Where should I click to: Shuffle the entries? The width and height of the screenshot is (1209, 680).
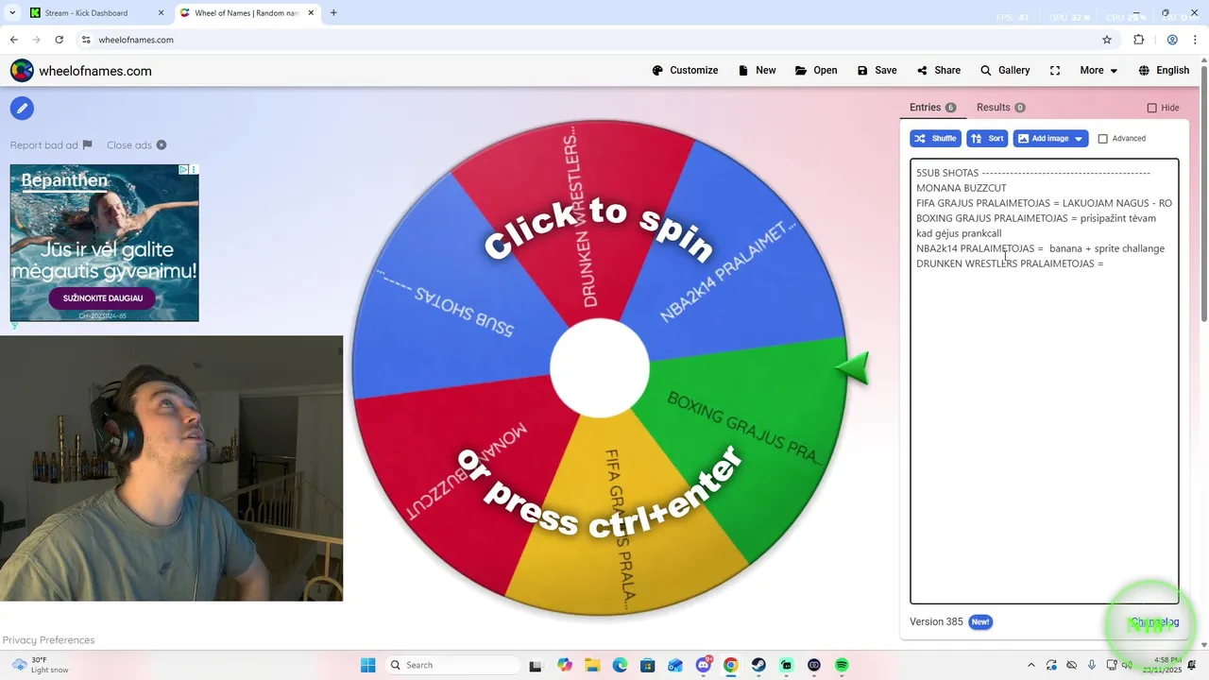pyautogui.click(x=935, y=139)
